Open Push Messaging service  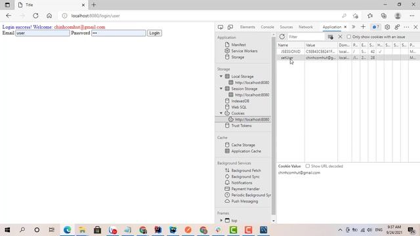click(245, 201)
